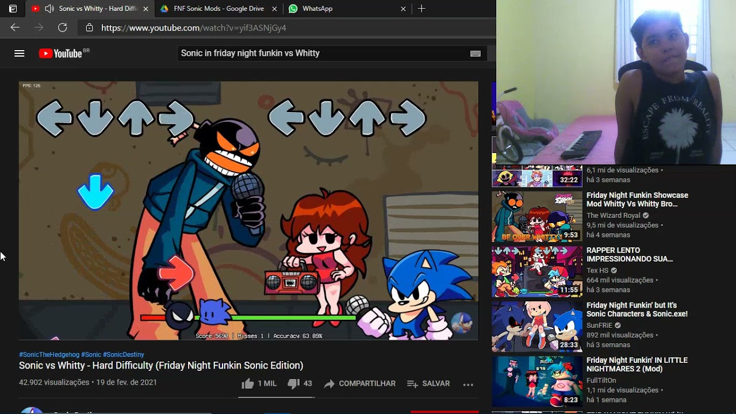Open Sonic Characters & Sonic.exe thumbnail
The height and width of the screenshot is (414, 736).
(x=537, y=327)
